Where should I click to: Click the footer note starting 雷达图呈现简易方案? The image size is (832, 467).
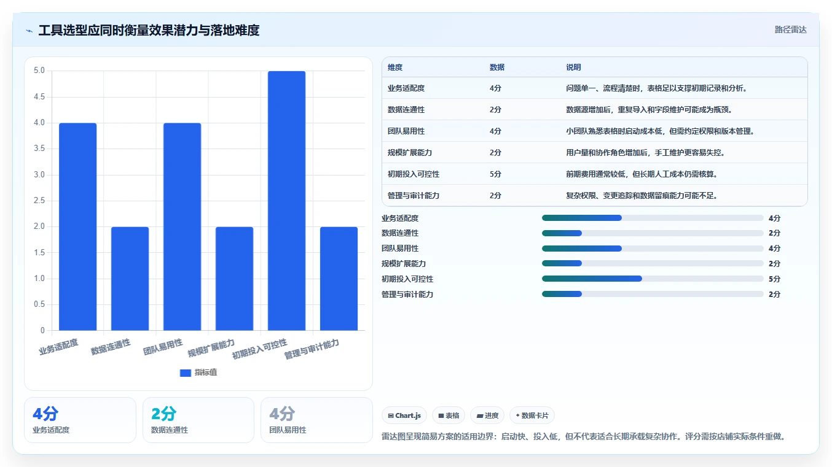pos(584,437)
